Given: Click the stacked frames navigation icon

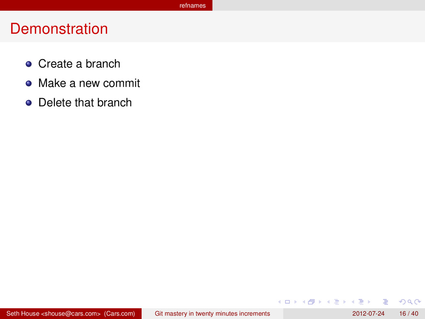Looking at the screenshot, I should [x=311, y=302].
